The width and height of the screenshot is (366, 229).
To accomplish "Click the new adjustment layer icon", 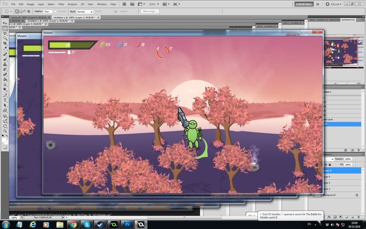I will 340,217.
